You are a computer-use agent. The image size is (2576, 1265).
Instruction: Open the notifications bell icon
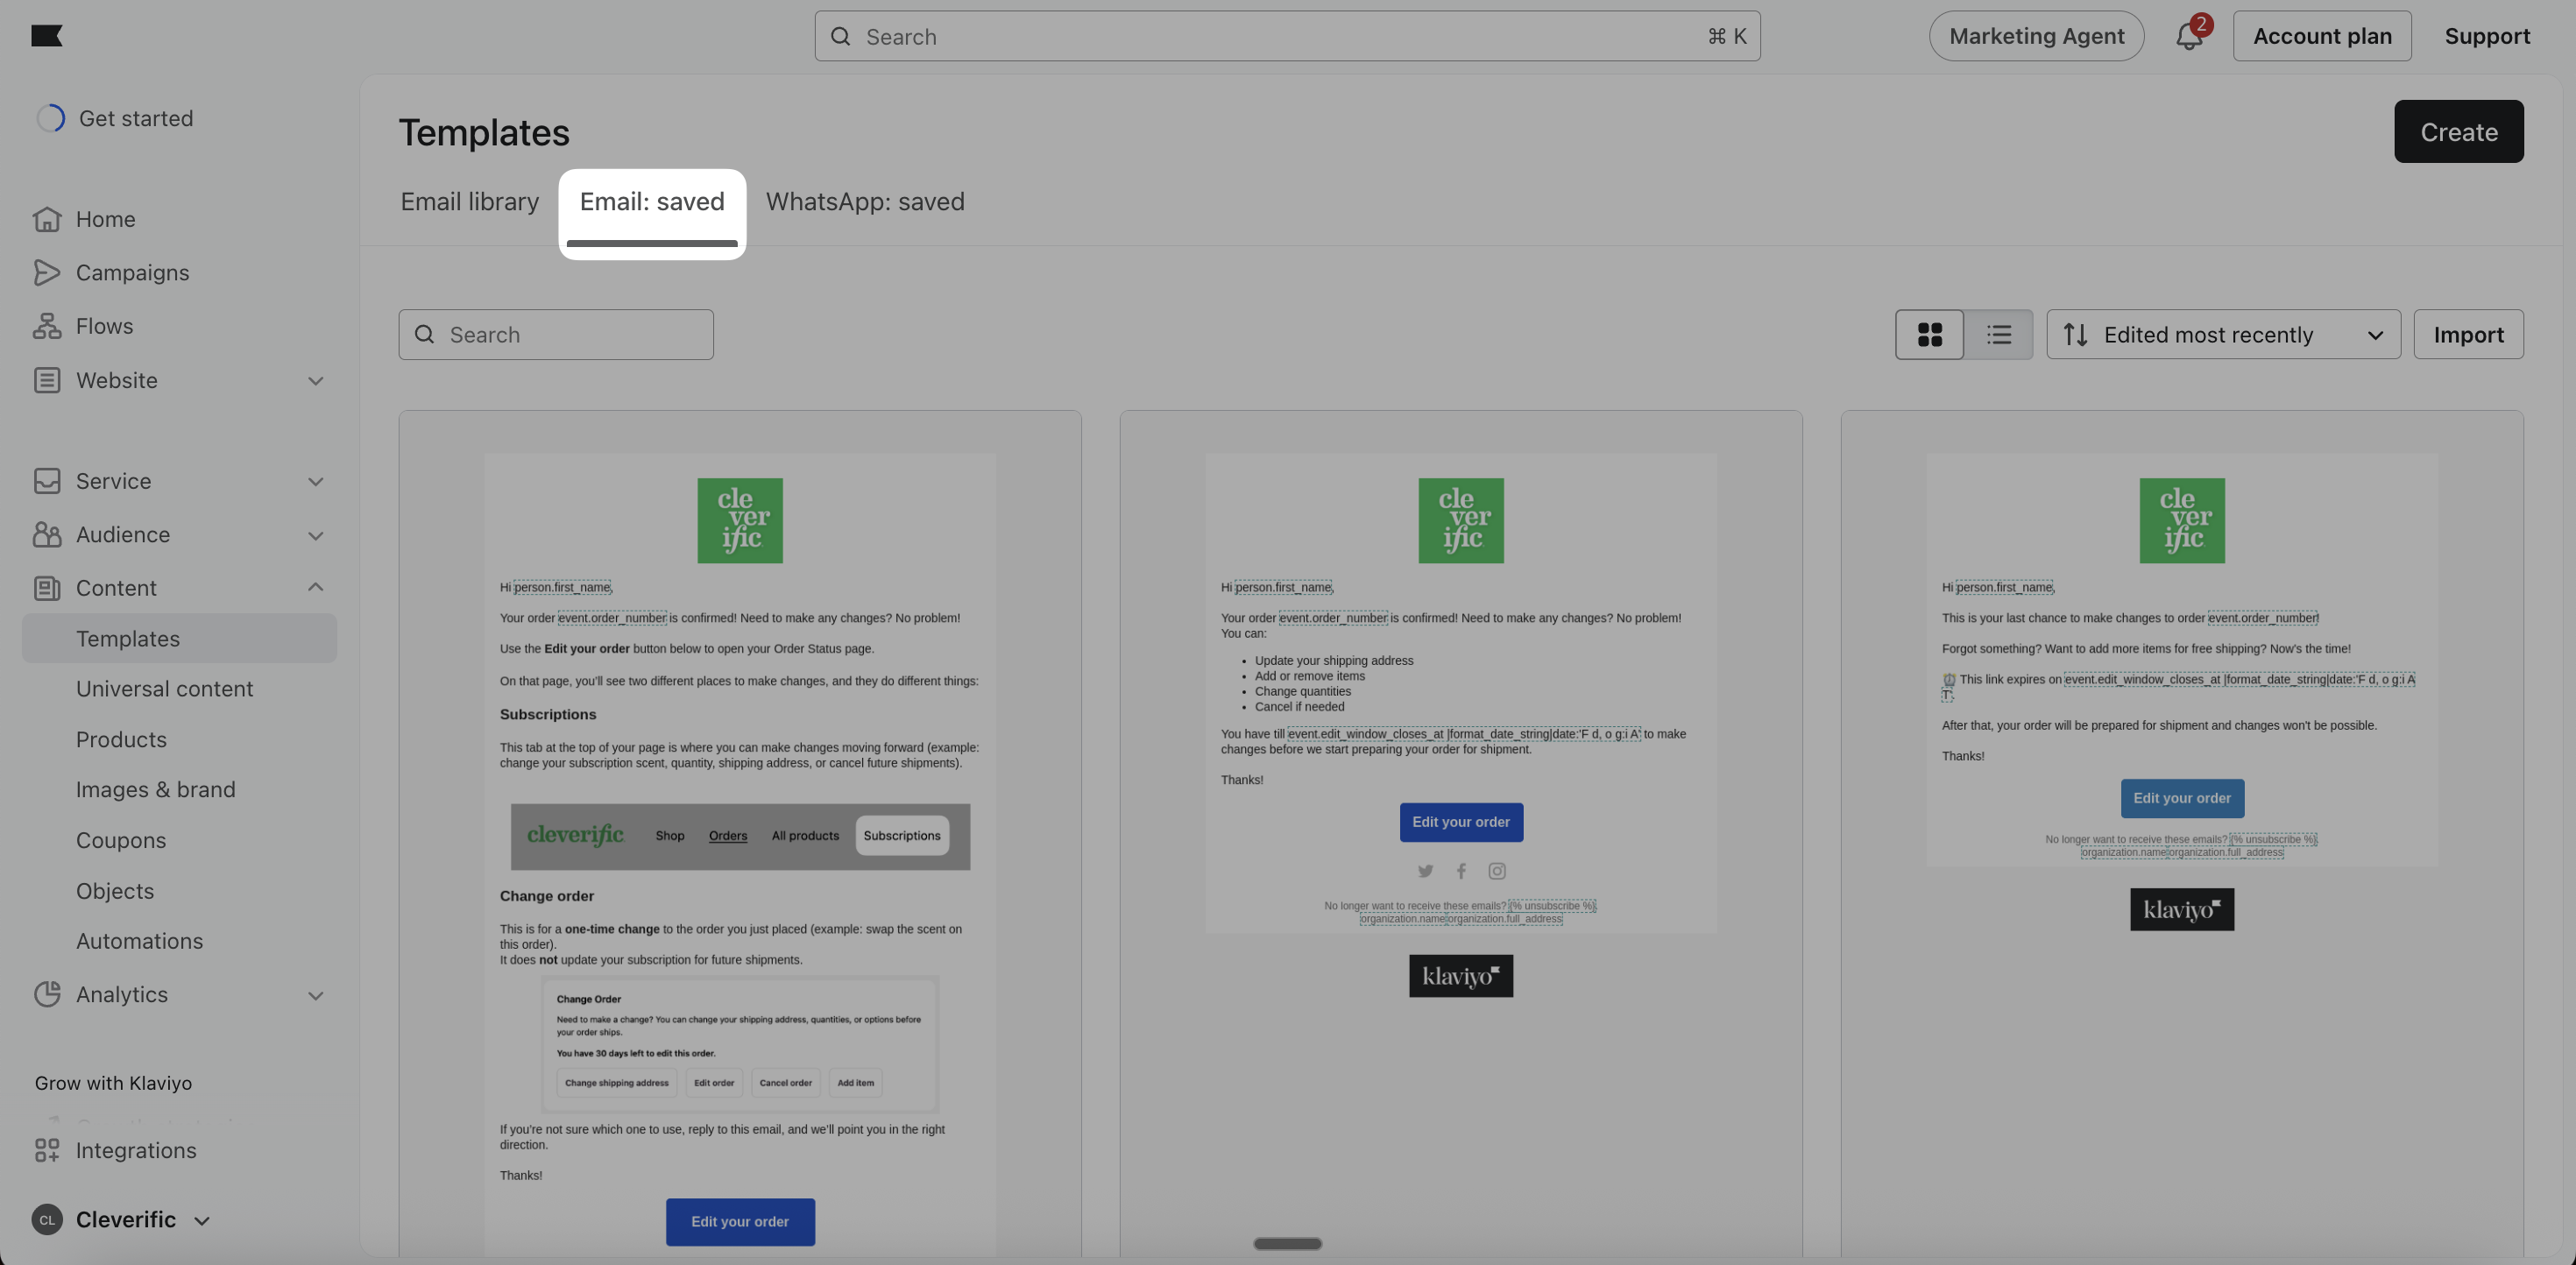tap(2188, 37)
